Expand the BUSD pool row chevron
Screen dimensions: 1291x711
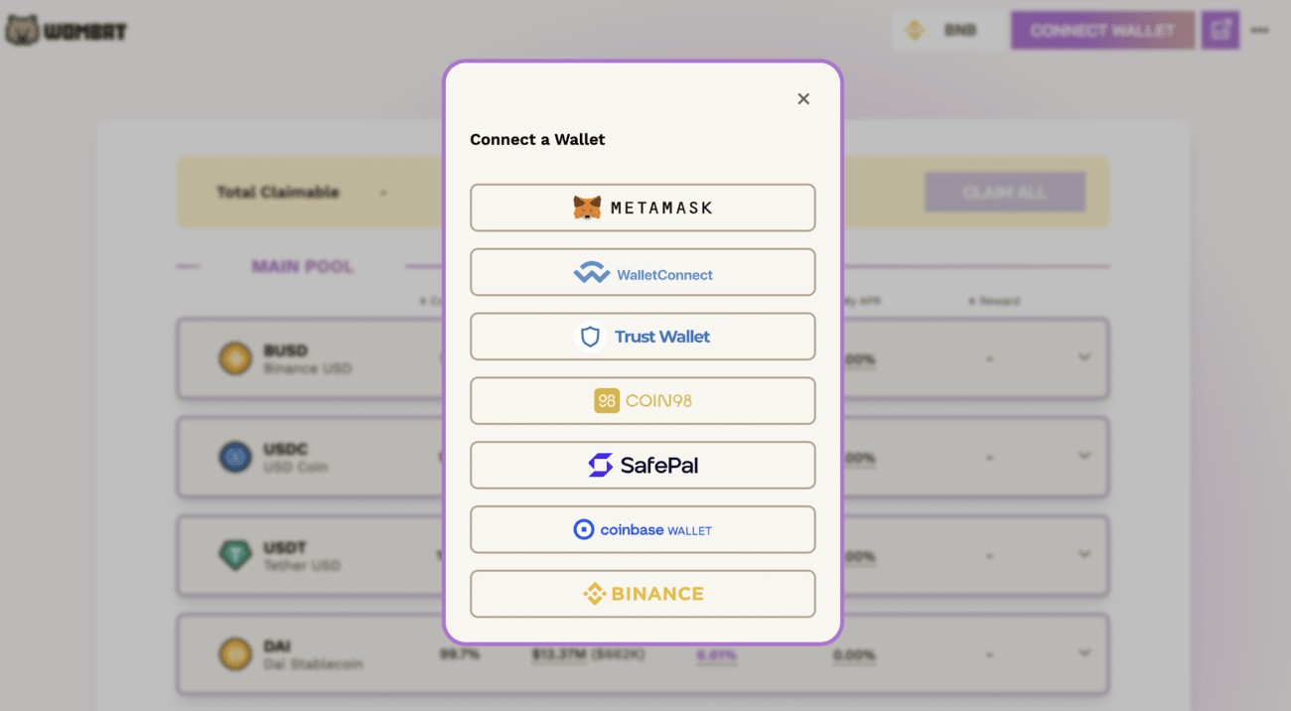coord(1084,357)
